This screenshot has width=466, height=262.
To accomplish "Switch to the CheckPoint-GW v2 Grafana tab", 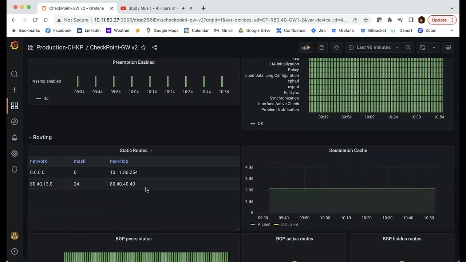I will point(76,8).
